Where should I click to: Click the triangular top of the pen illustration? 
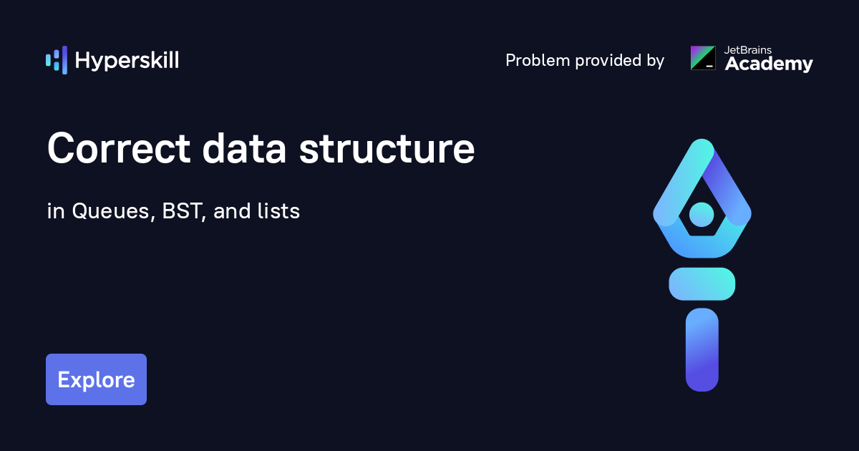coord(702,154)
